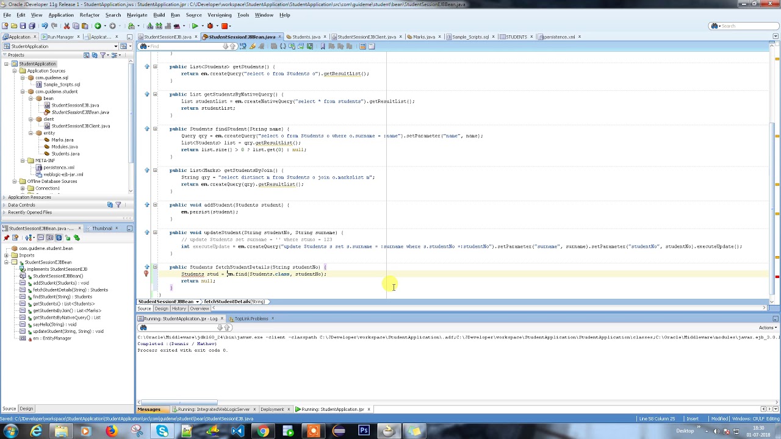Save the current file using toolbar icon

(x=23, y=26)
